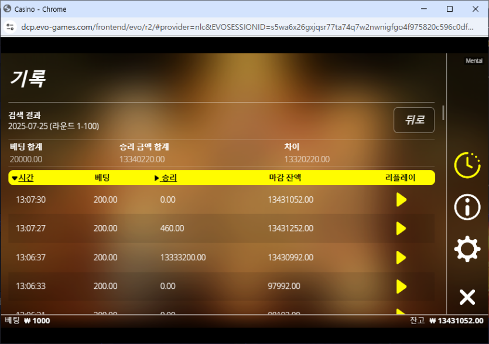The height and width of the screenshot is (344, 489).
Task: Click the history list scrollbar
Action: [x=443, y=113]
